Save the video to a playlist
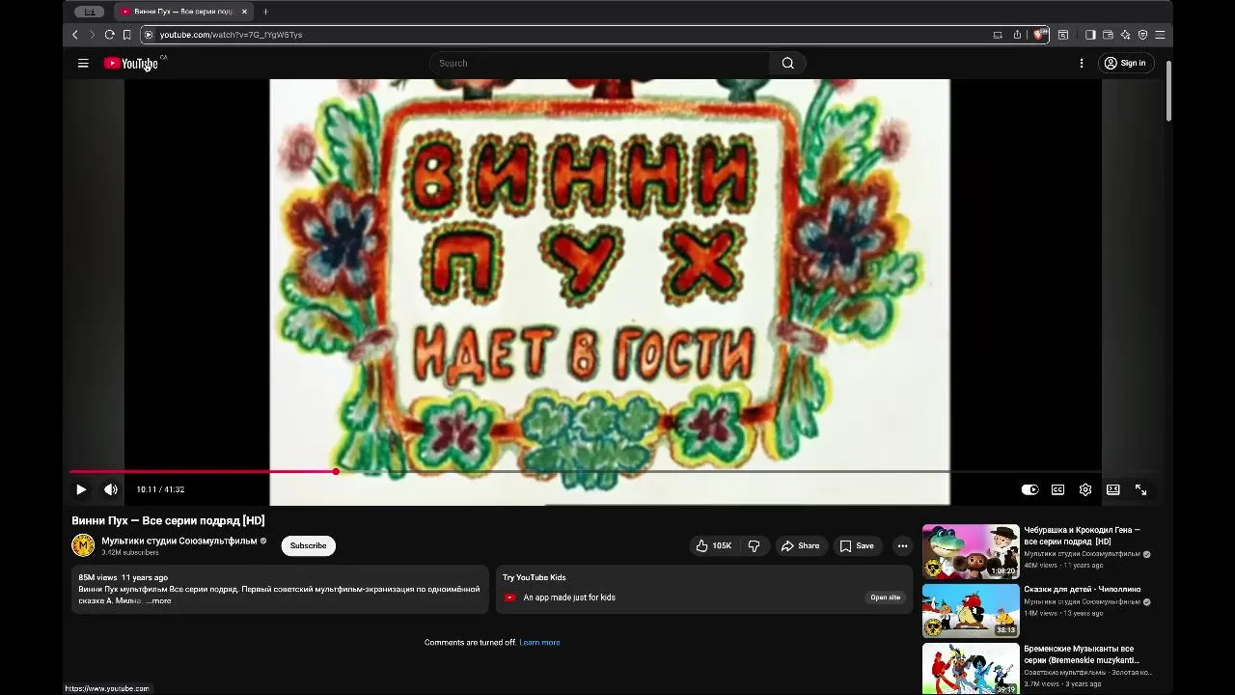Image resolution: width=1235 pixels, height=695 pixels. (857, 545)
